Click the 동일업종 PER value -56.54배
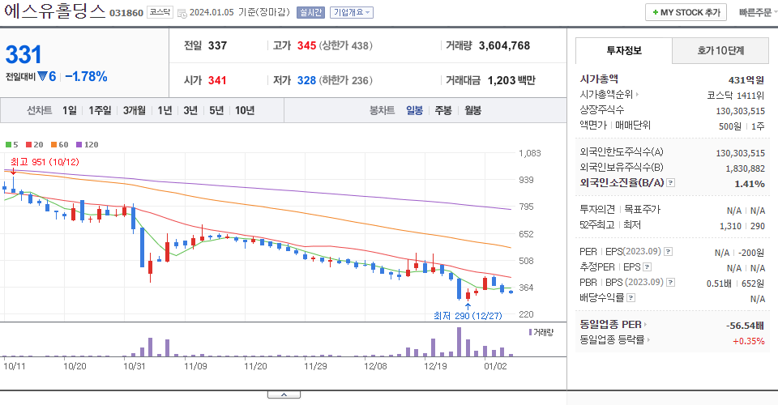 [745, 326]
